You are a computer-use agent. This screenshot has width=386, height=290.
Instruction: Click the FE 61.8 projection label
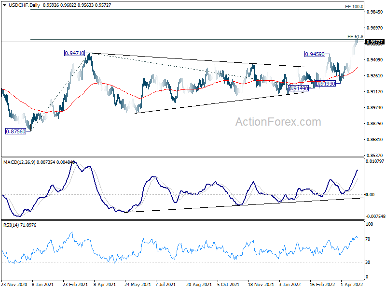point(355,37)
